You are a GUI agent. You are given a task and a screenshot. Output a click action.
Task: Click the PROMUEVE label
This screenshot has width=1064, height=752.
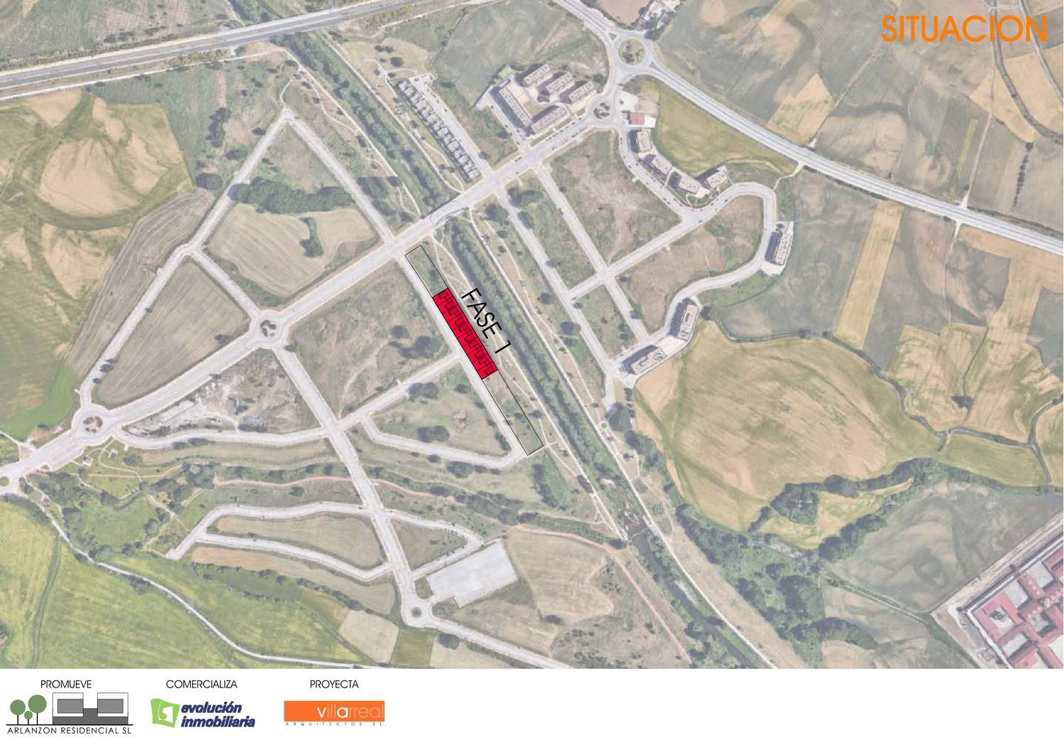point(66,685)
